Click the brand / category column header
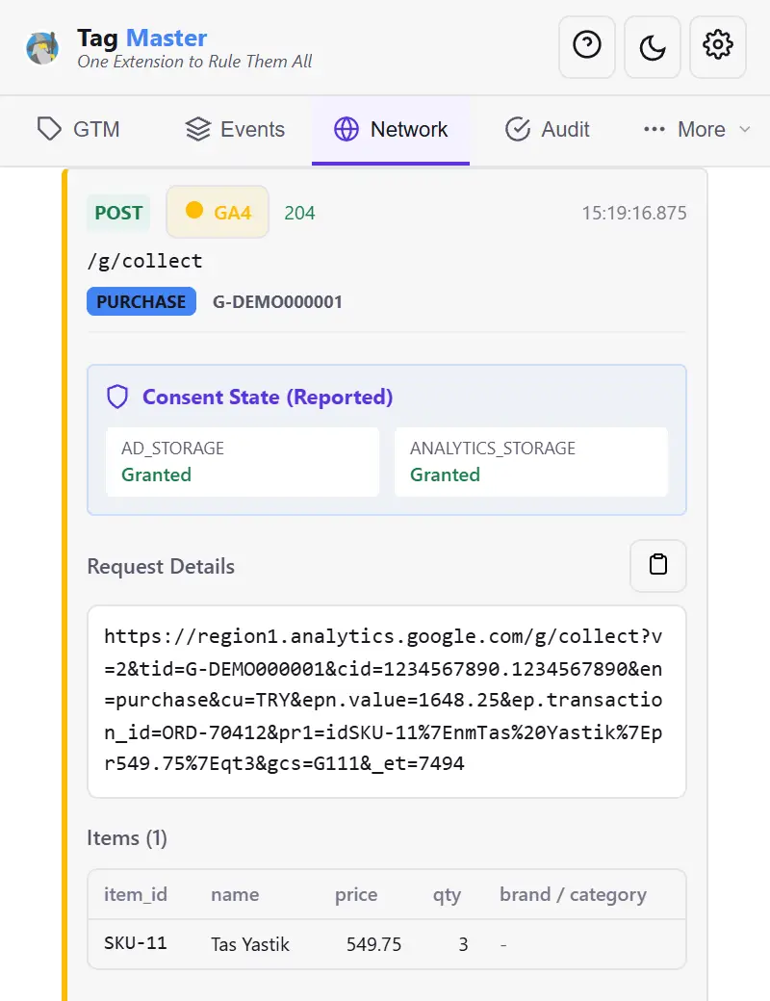 tap(574, 895)
